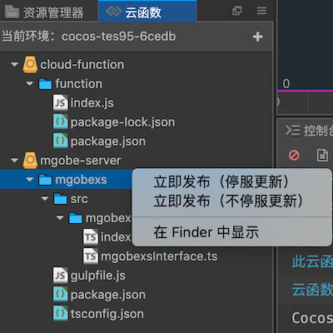
Task: Collapse the mgobe-server node arrow
Action: point(14,161)
